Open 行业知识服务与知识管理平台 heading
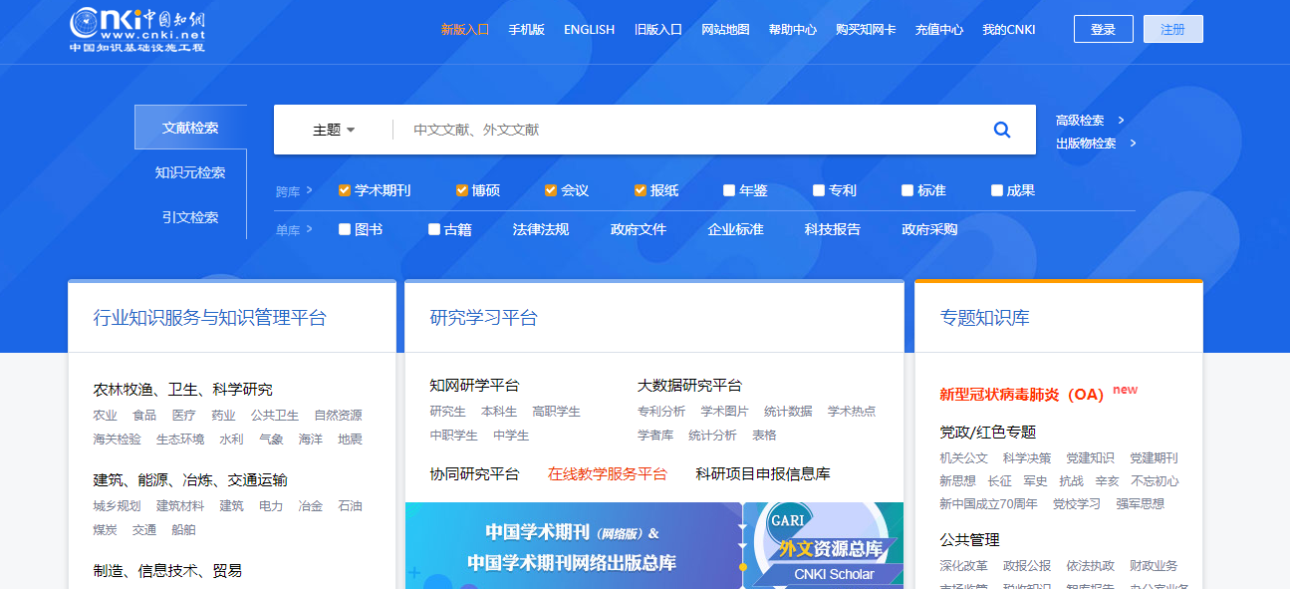This screenshot has width=1290, height=589. [x=210, y=318]
